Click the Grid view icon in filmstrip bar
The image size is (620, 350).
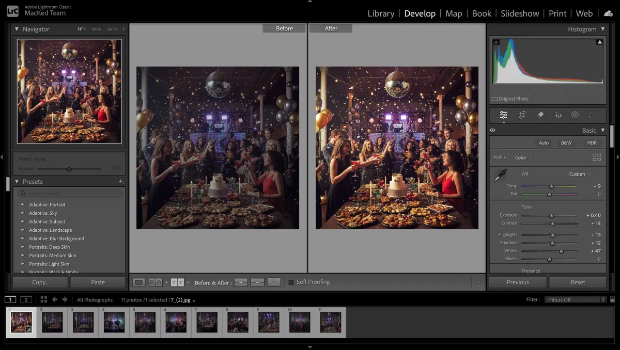point(43,299)
